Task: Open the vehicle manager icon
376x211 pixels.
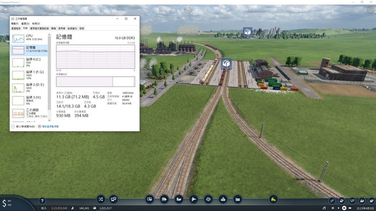Action: [x=113, y=199]
